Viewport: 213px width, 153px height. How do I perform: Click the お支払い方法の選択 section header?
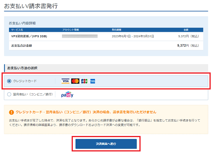[106, 68]
